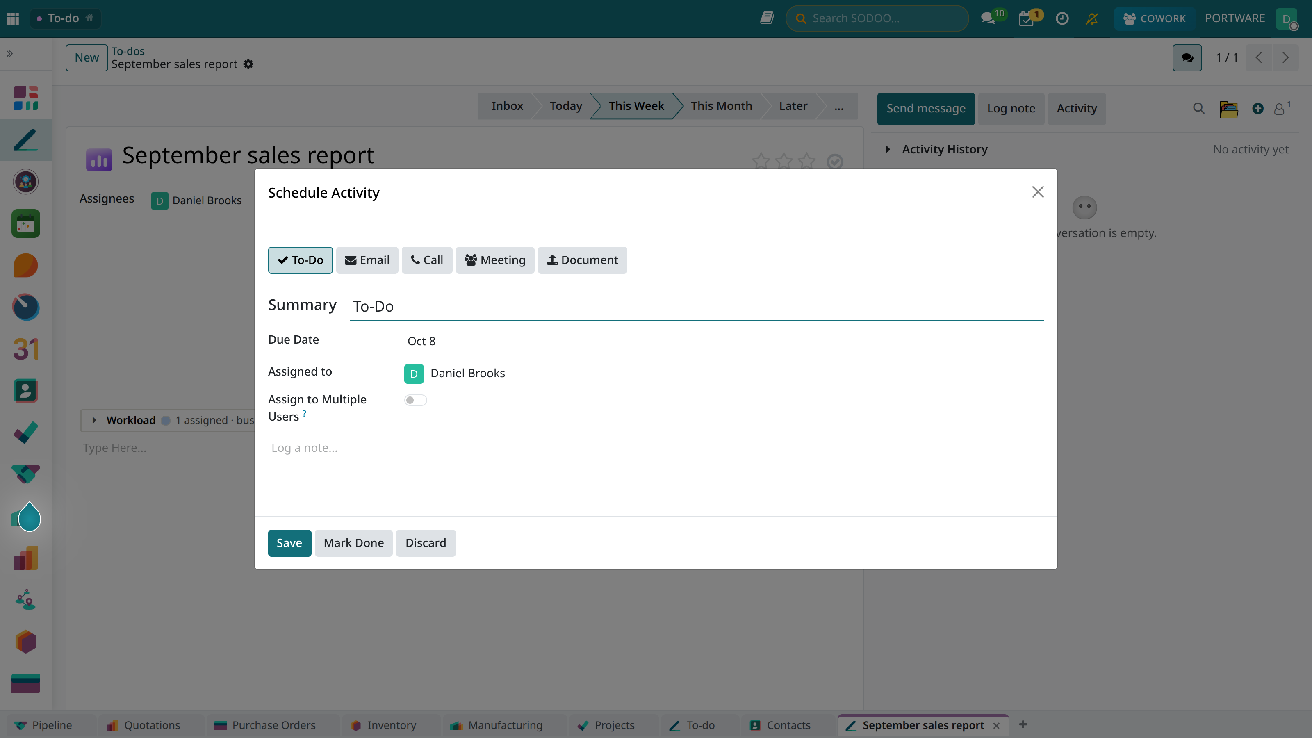Open the attachments folder icon in chatter
The image size is (1312, 738).
1228,109
